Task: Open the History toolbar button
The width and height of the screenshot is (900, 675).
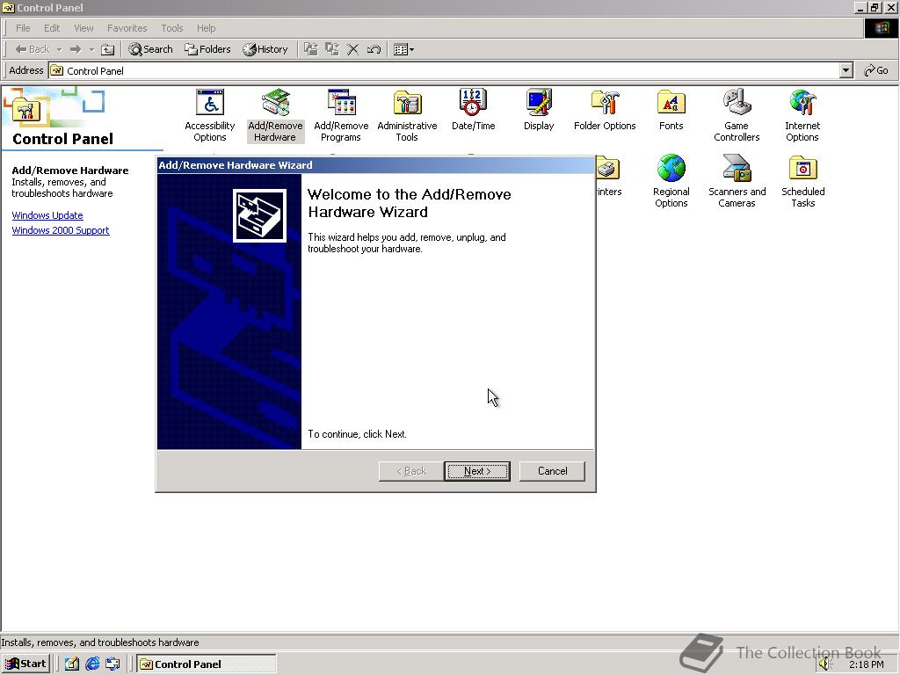Action: coord(265,49)
